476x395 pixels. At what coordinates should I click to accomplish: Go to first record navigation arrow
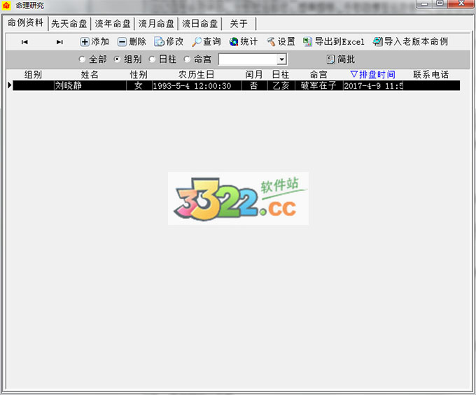coord(24,42)
